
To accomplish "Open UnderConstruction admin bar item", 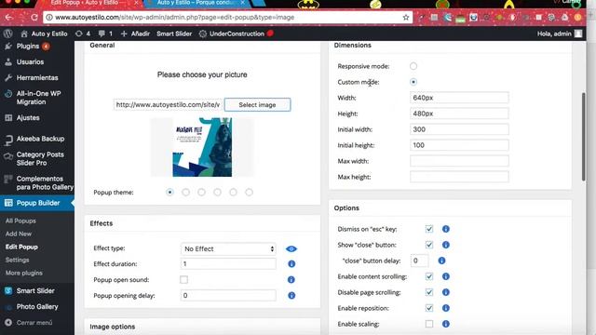I will 236,33.
